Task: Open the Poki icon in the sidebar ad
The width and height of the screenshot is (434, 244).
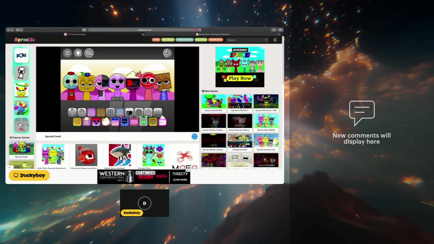Action: pyautogui.click(x=21, y=55)
